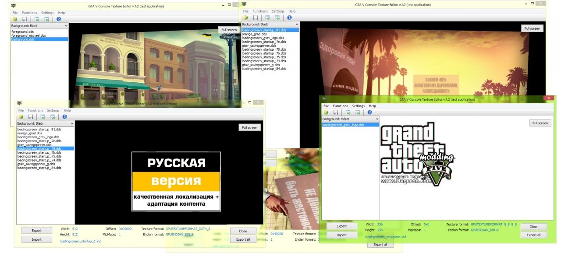Screen dimensions: 561x256
Task: Click Export button below Русская версия window
Action: pos(37,231)
